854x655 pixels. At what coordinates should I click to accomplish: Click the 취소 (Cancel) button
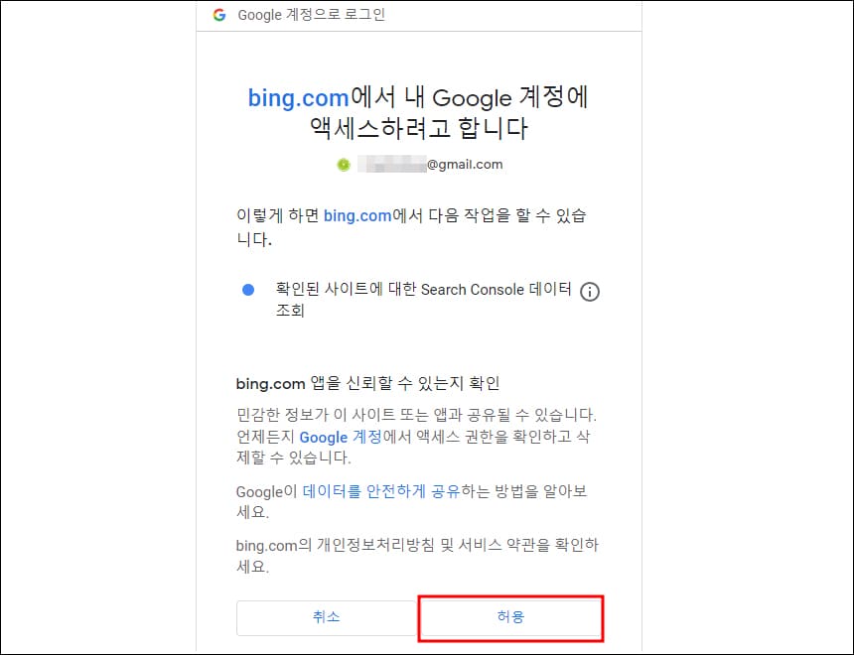coord(327,617)
